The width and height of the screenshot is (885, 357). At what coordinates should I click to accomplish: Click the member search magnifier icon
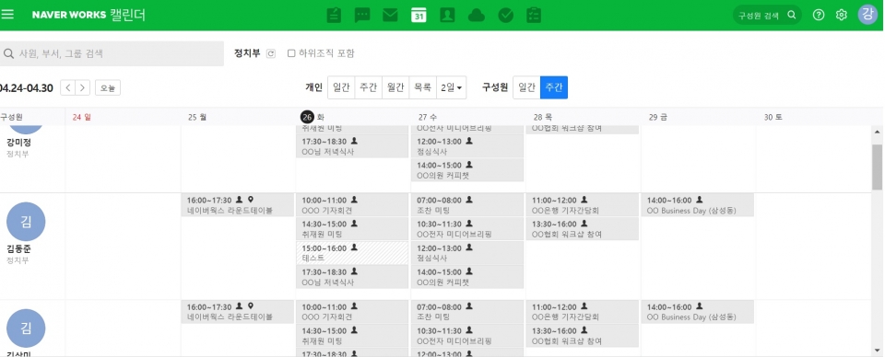pos(792,16)
